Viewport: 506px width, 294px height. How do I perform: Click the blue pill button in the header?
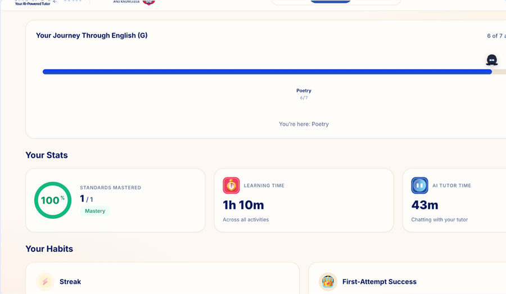point(331,1)
